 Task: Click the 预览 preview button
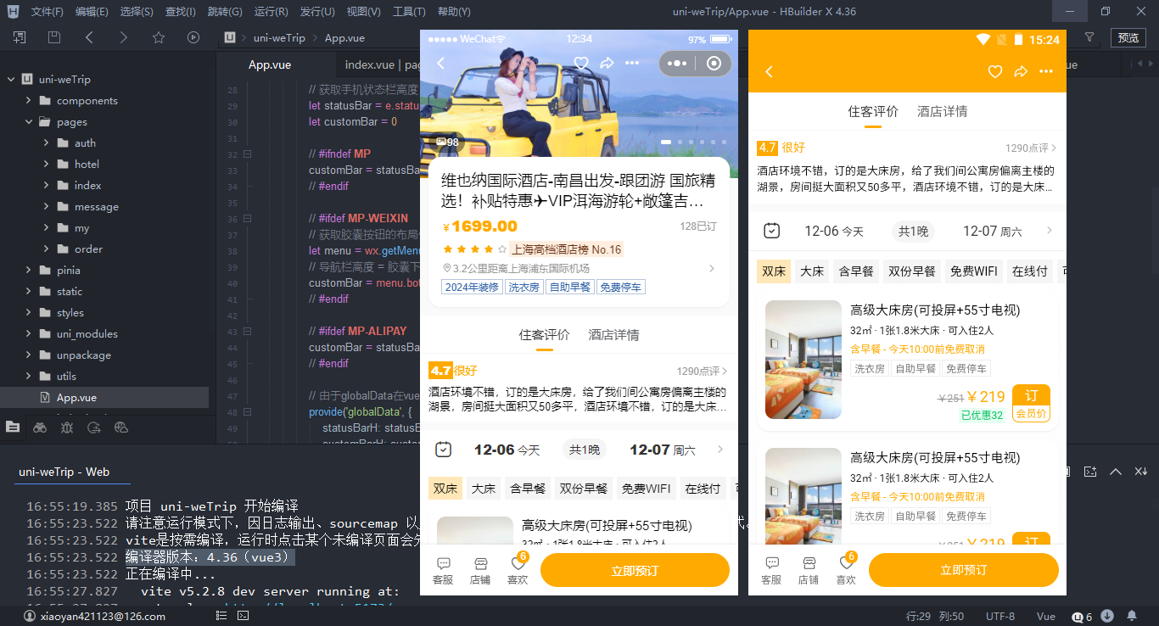click(x=1128, y=37)
